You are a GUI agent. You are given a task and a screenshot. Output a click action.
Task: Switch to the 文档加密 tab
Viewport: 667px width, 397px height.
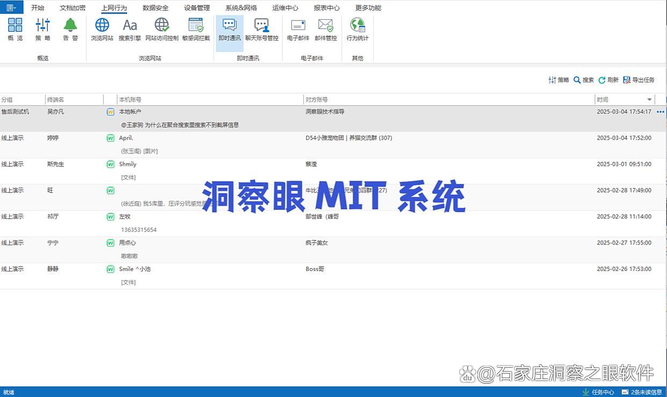coord(73,8)
